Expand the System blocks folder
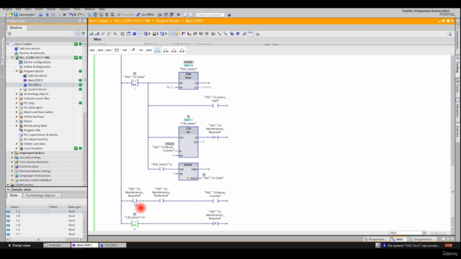Screen dimensions: 461x259 [21, 89]
